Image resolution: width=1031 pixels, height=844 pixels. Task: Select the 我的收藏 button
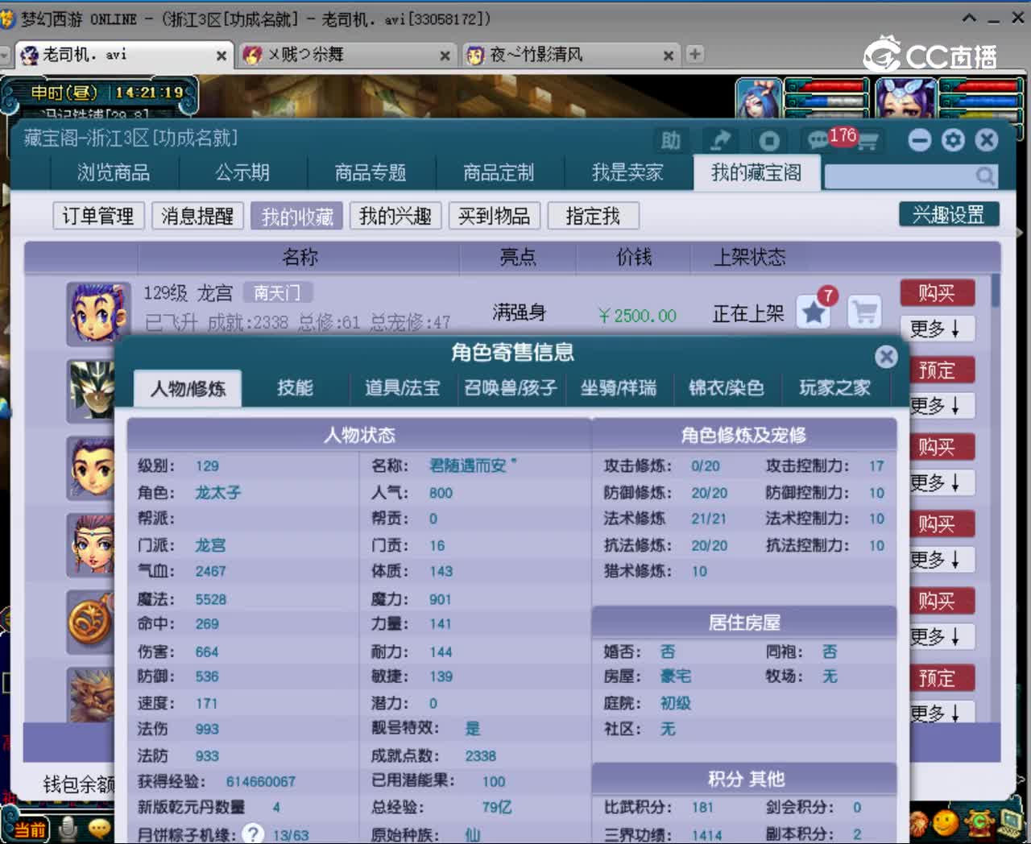pyautogui.click(x=296, y=216)
